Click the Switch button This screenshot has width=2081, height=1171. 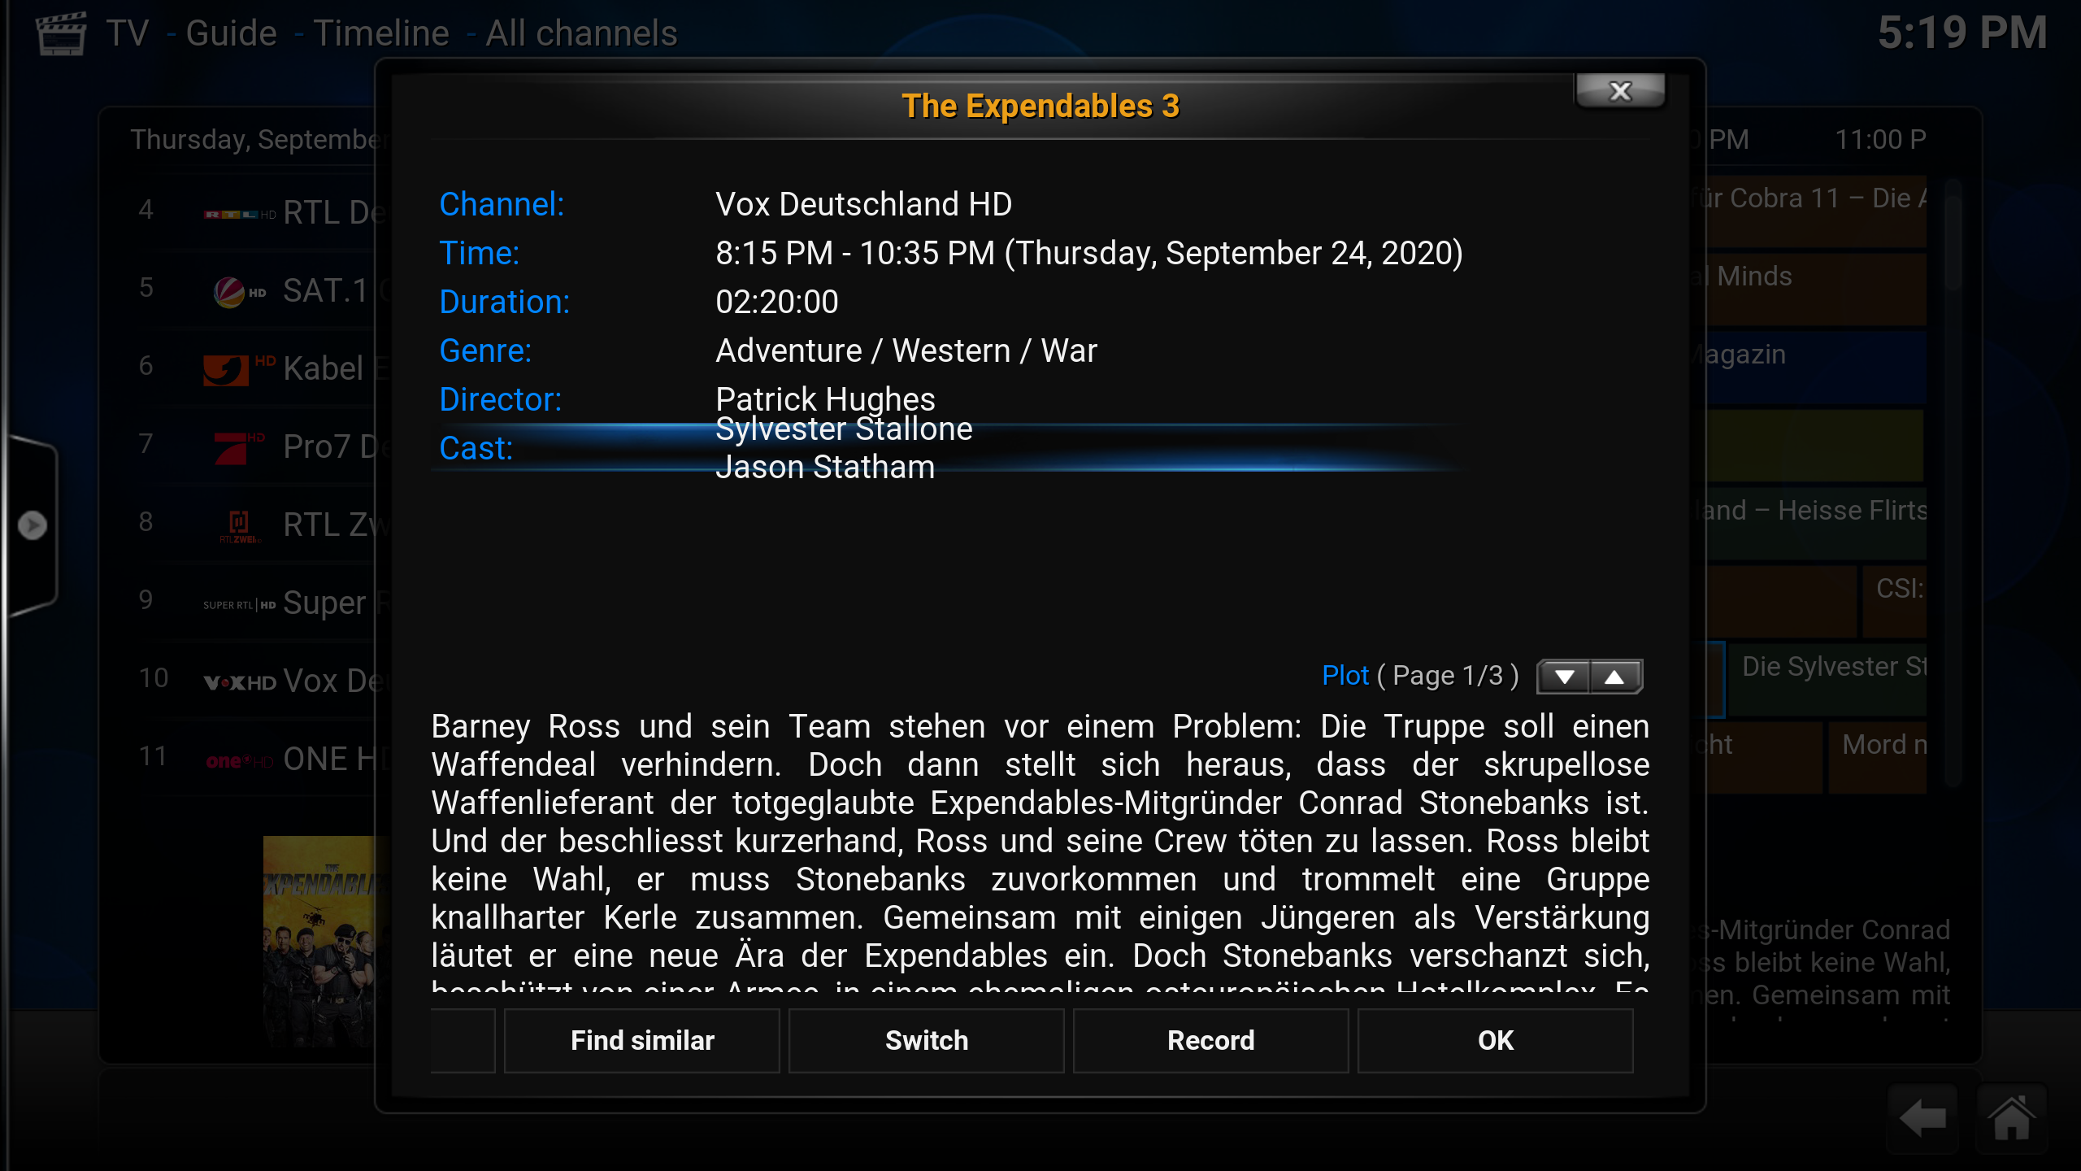pyautogui.click(x=927, y=1041)
